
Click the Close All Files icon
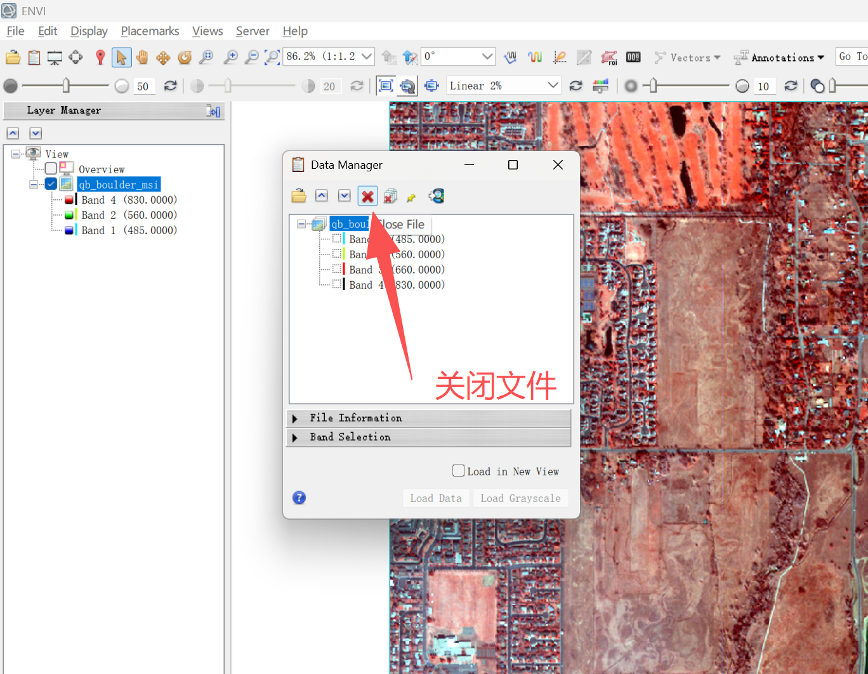point(390,196)
